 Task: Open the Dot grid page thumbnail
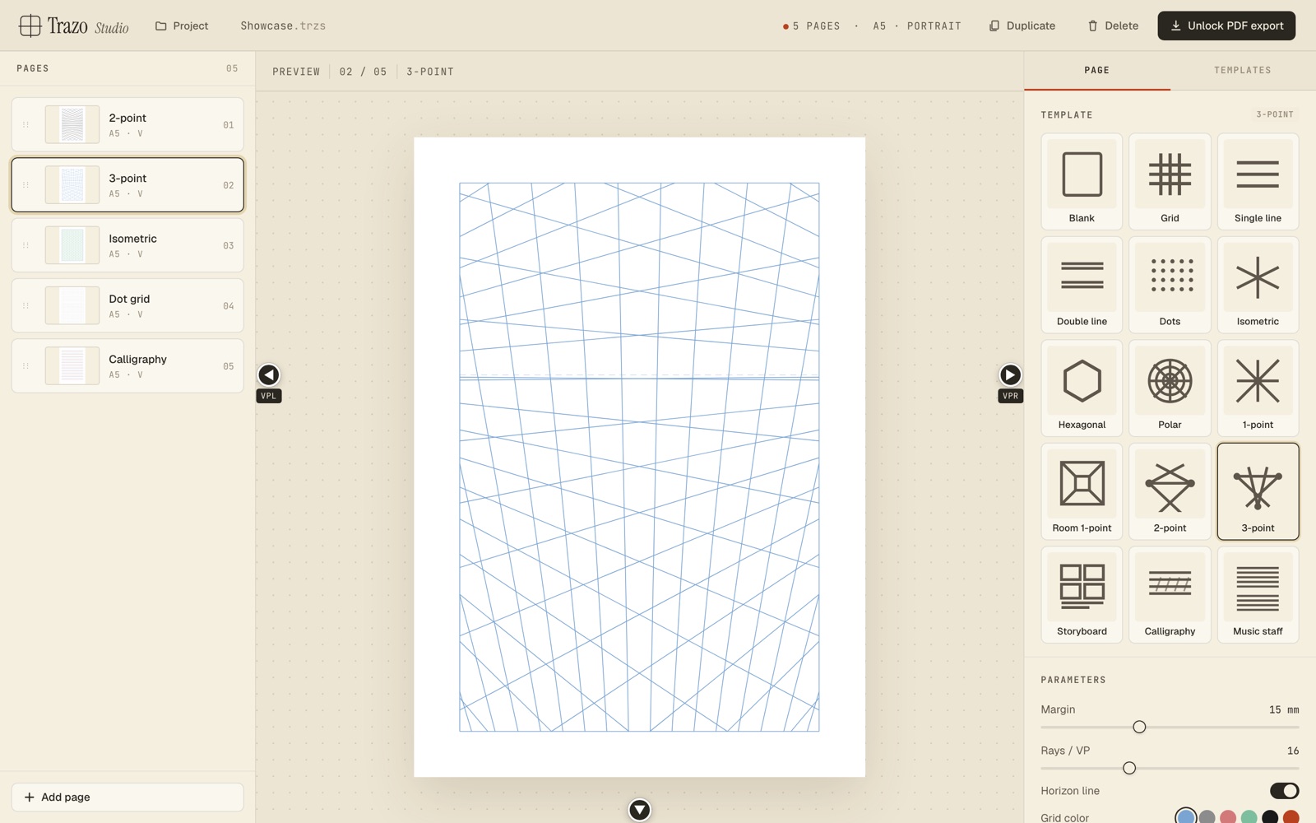click(72, 305)
